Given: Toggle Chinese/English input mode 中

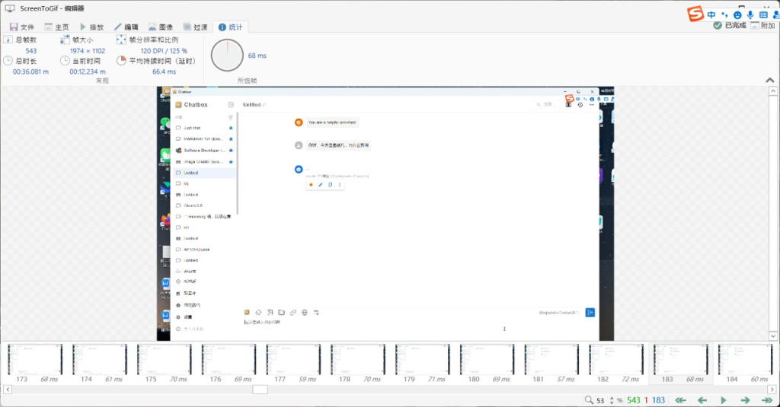Looking at the screenshot, I should (x=711, y=14).
